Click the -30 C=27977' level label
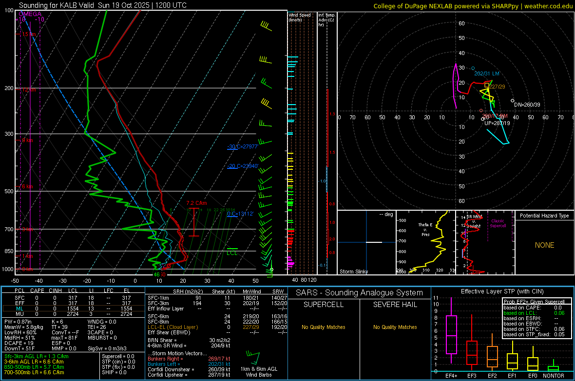The width and height of the screenshot is (575, 381). 243,146
